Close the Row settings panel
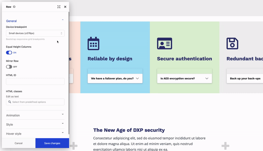 click(65, 7)
